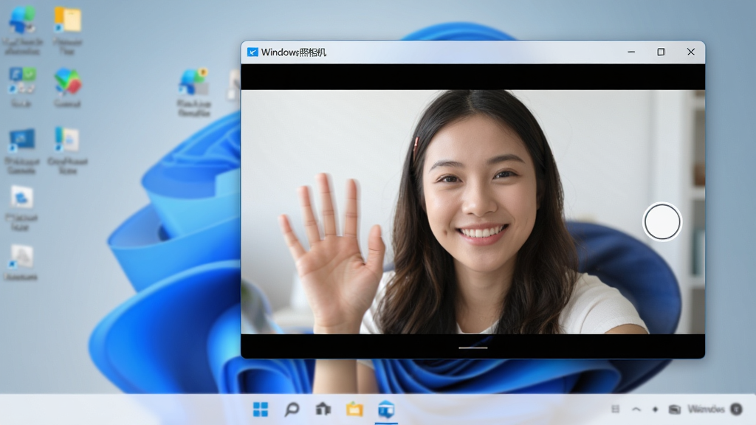Screen dimensions: 756x425
Task: Select the desktop icon with the orange badge
Action: pyautogui.click(x=194, y=81)
